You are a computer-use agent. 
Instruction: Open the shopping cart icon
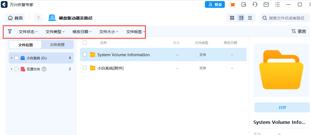[x=232, y=4]
